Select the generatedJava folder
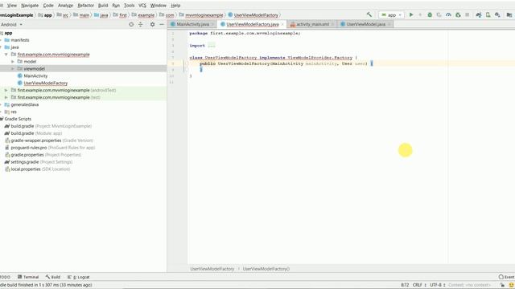Image resolution: width=515 pixels, height=289 pixels. [x=25, y=104]
